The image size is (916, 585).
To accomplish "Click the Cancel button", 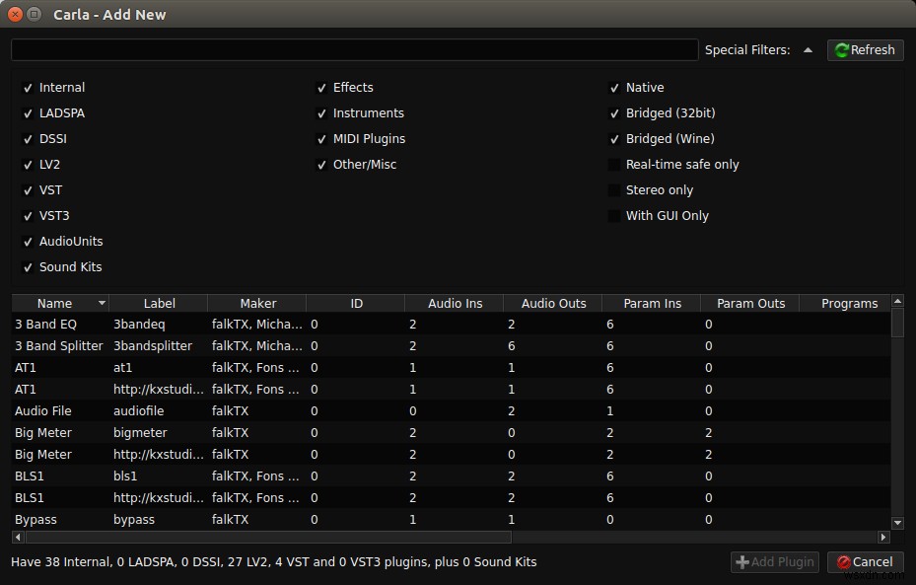I will click(866, 561).
